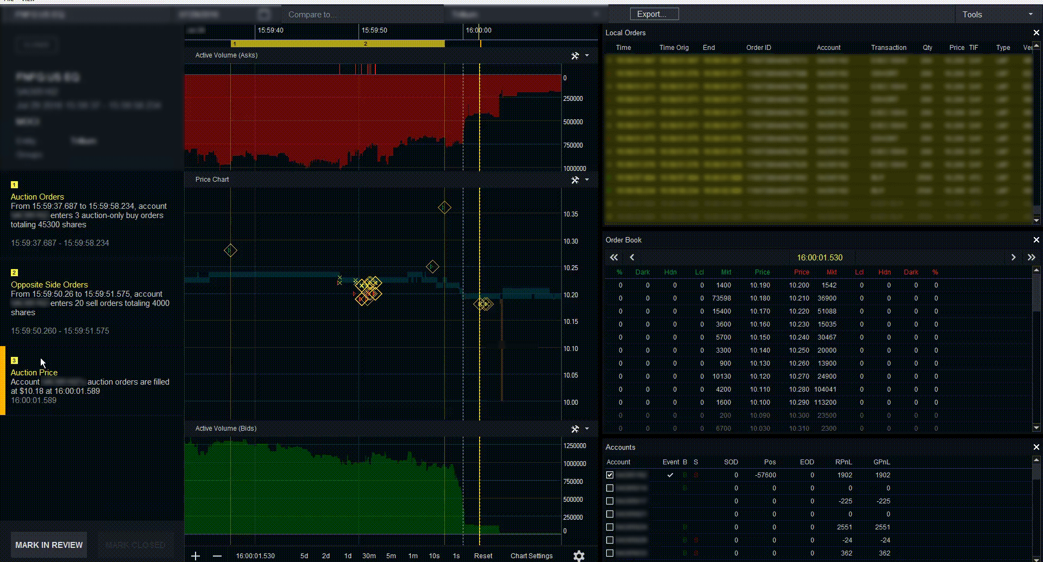
Task: Select Auction Orders event 1
Action: [92, 214]
